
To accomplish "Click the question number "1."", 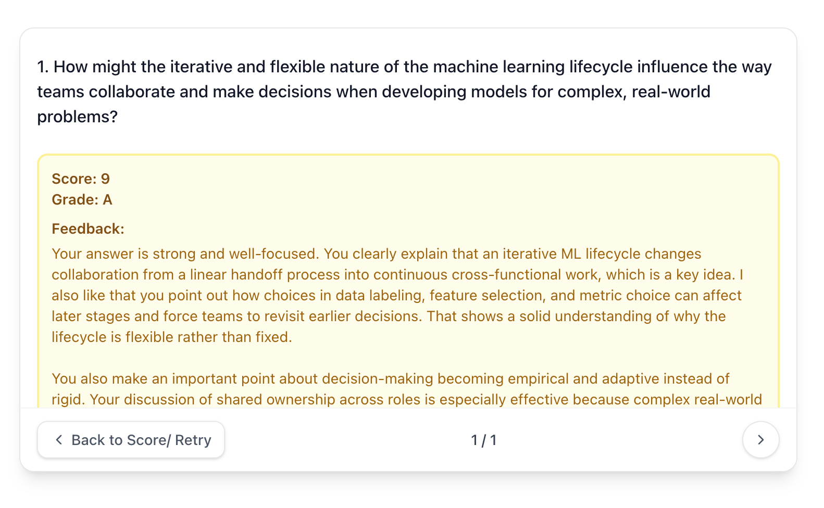I will [x=43, y=67].
